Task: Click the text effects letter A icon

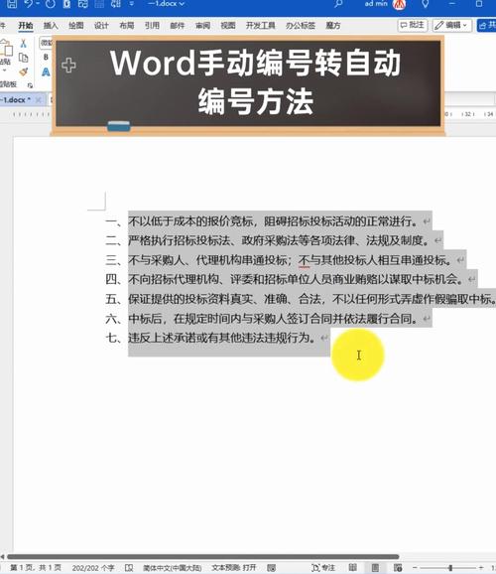Action: click(46, 72)
